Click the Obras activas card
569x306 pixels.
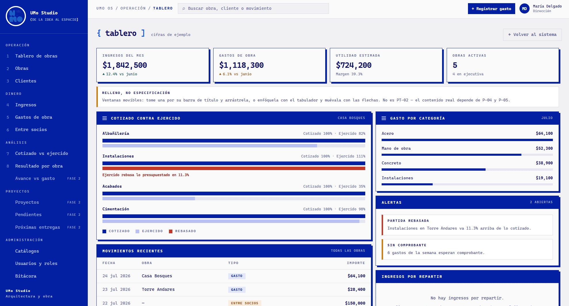click(x=503, y=65)
